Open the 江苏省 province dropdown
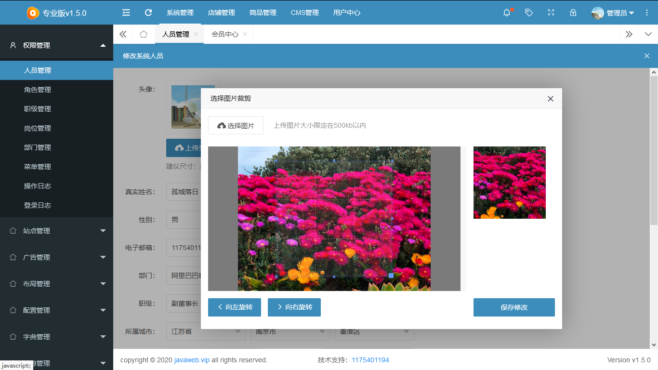The width and height of the screenshot is (658, 370). coord(206,331)
